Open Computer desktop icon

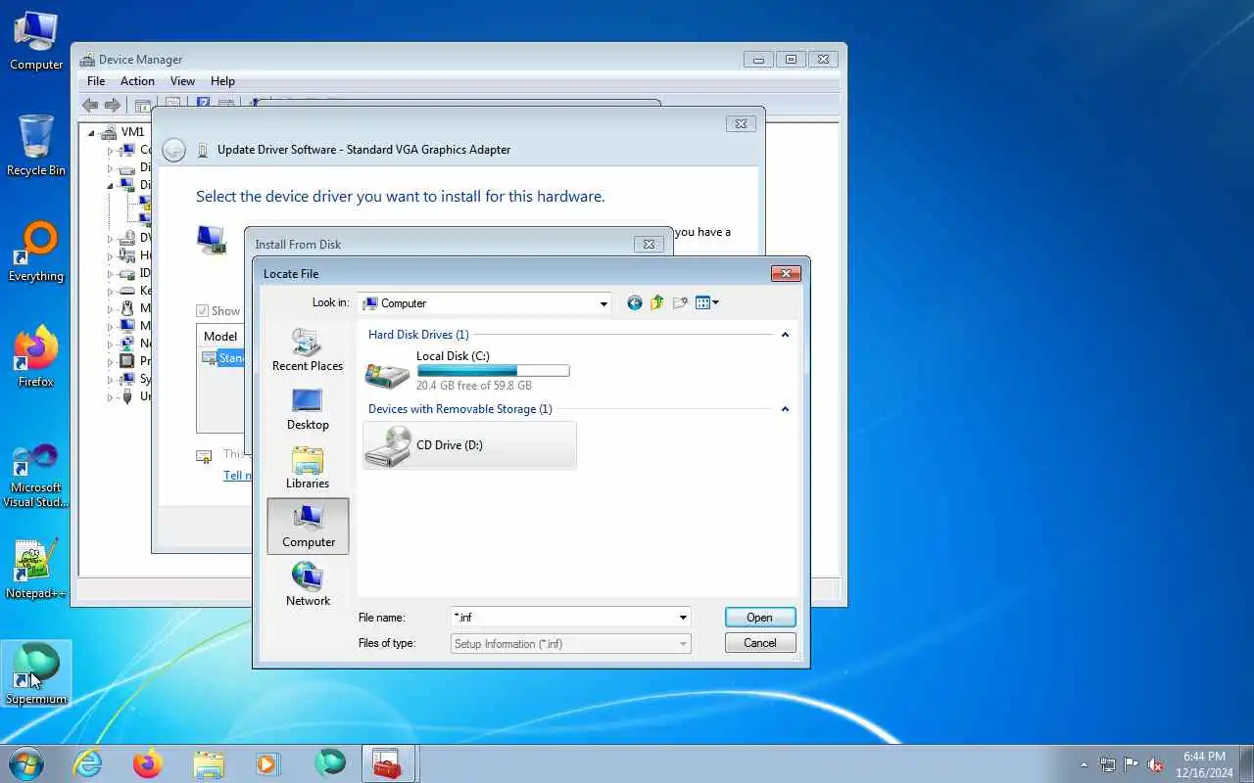pyautogui.click(x=36, y=42)
